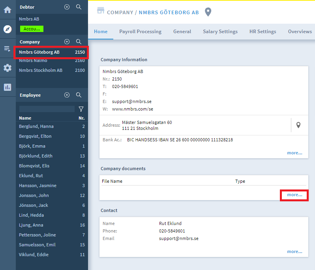Image resolution: width=315 pixels, height=270 pixels.
Task: Select company Nmbrs Stockholm AB
Action: coord(52,70)
